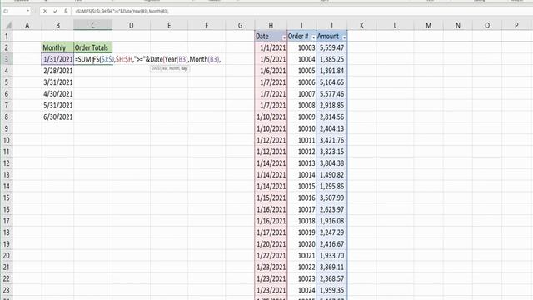Click the 1/5/2021 date cell
This screenshot has height=300, width=533.
coord(271,59)
